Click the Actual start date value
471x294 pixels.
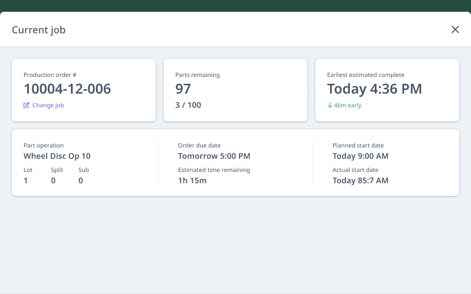pyautogui.click(x=361, y=180)
